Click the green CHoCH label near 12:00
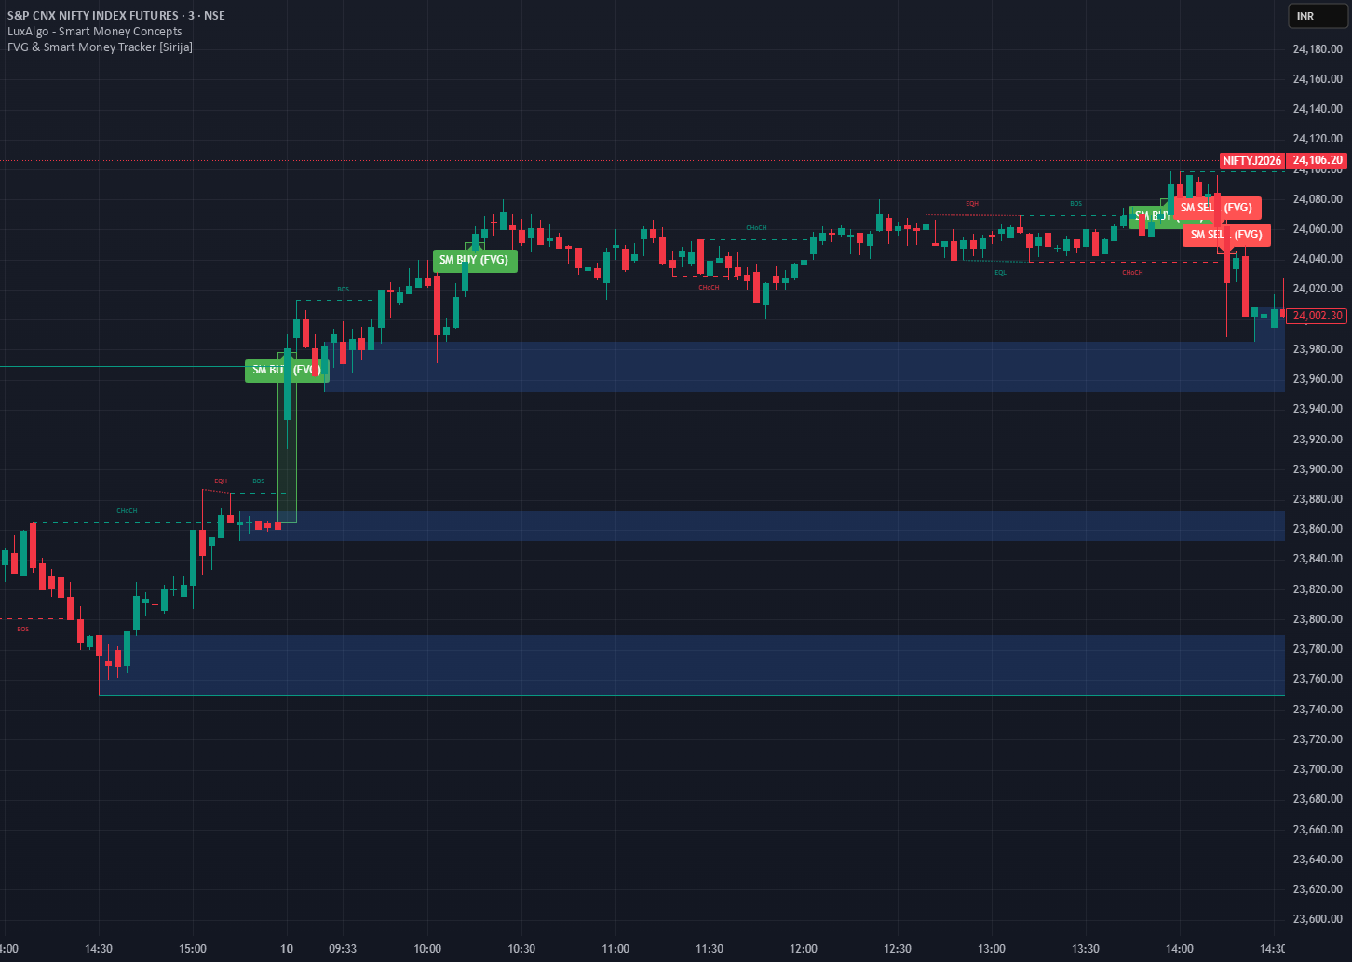Viewport: 1352px width, 962px height. point(756,228)
